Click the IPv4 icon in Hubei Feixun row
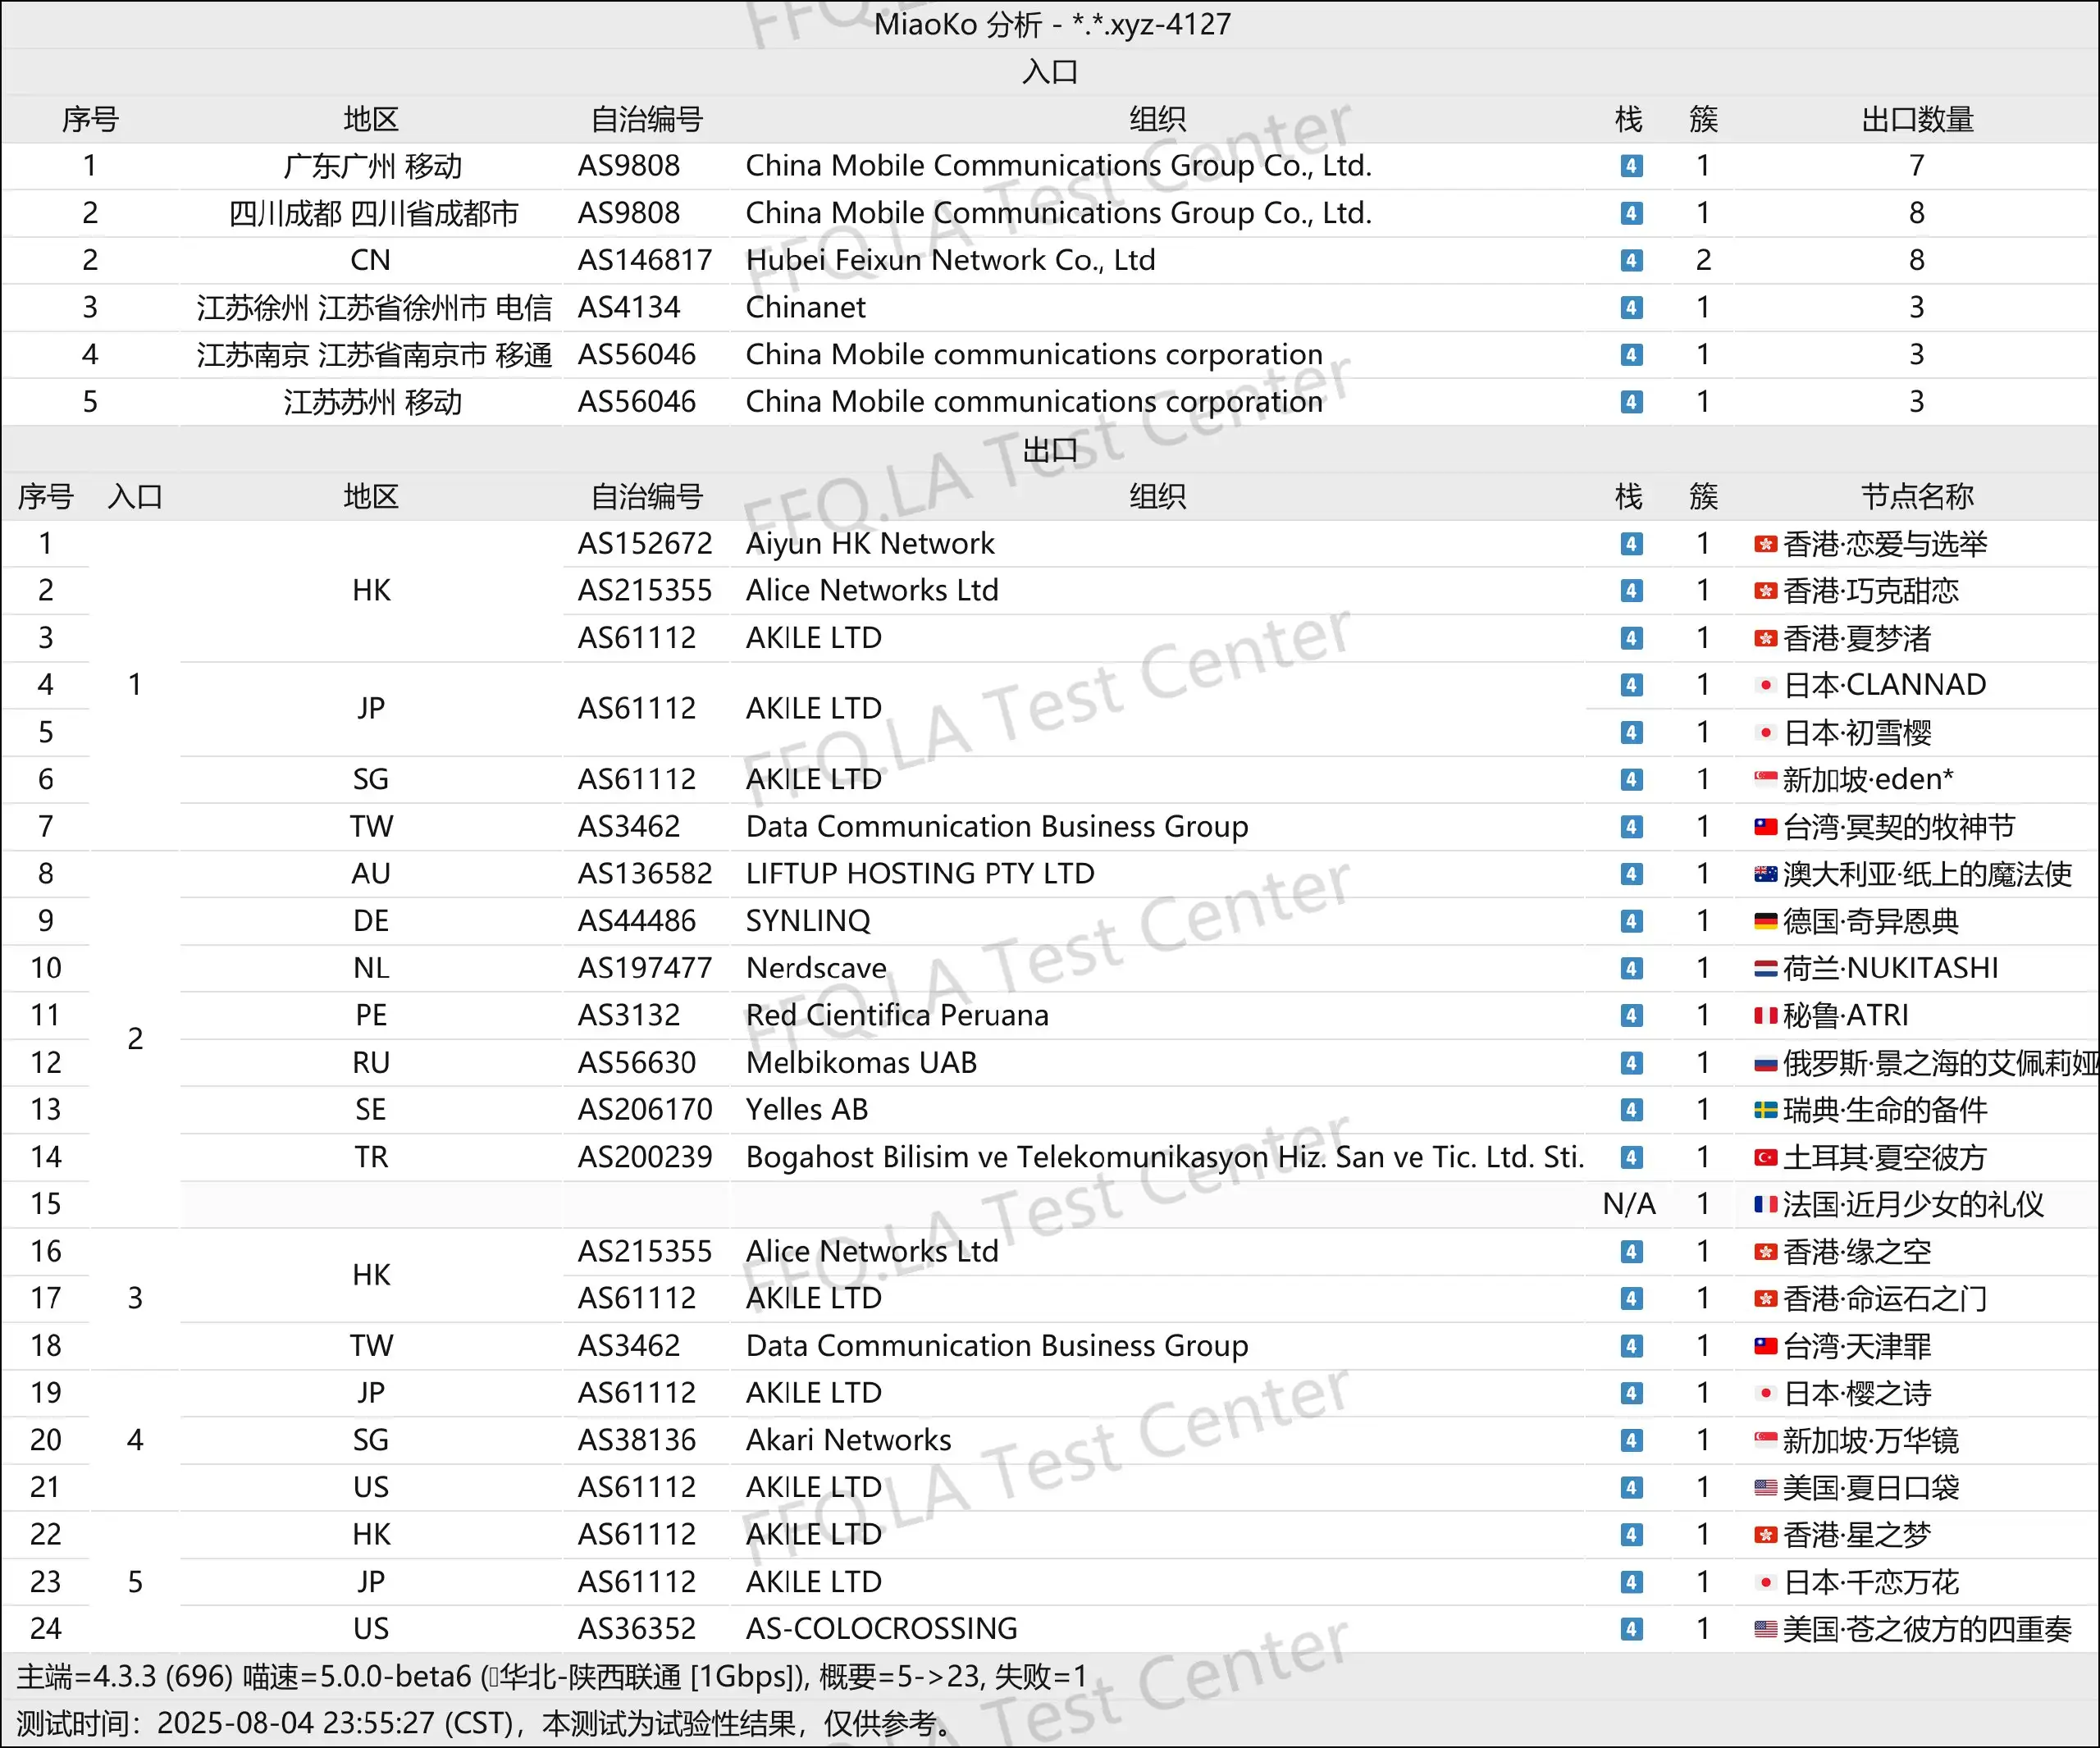The width and height of the screenshot is (2100, 1748). click(x=1631, y=260)
